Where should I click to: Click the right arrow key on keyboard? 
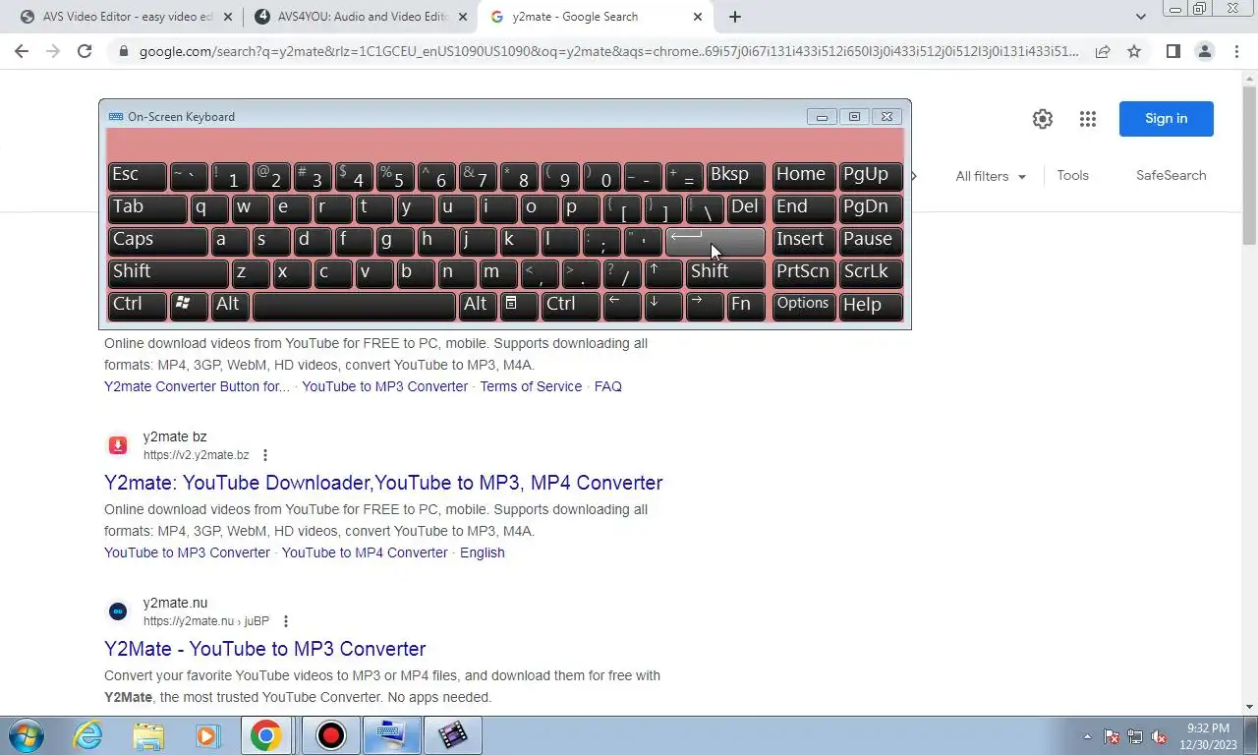(x=704, y=305)
